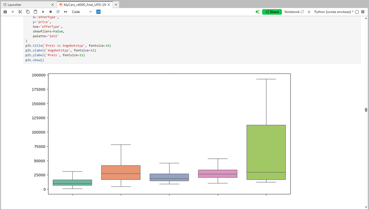Click the showfliers=False code line
This screenshot has width=369, height=210.
pos(49,31)
